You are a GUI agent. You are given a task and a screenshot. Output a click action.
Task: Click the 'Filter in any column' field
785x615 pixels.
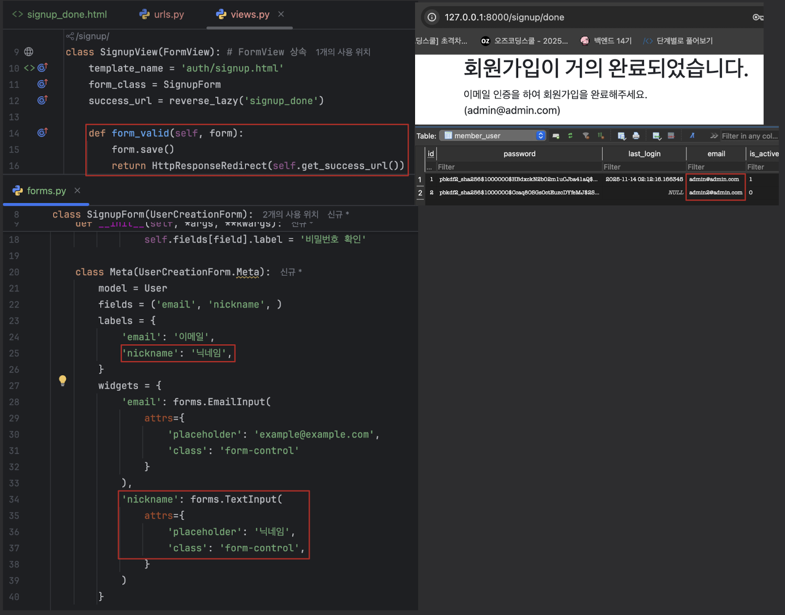pyautogui.click(x=749, y=136)
